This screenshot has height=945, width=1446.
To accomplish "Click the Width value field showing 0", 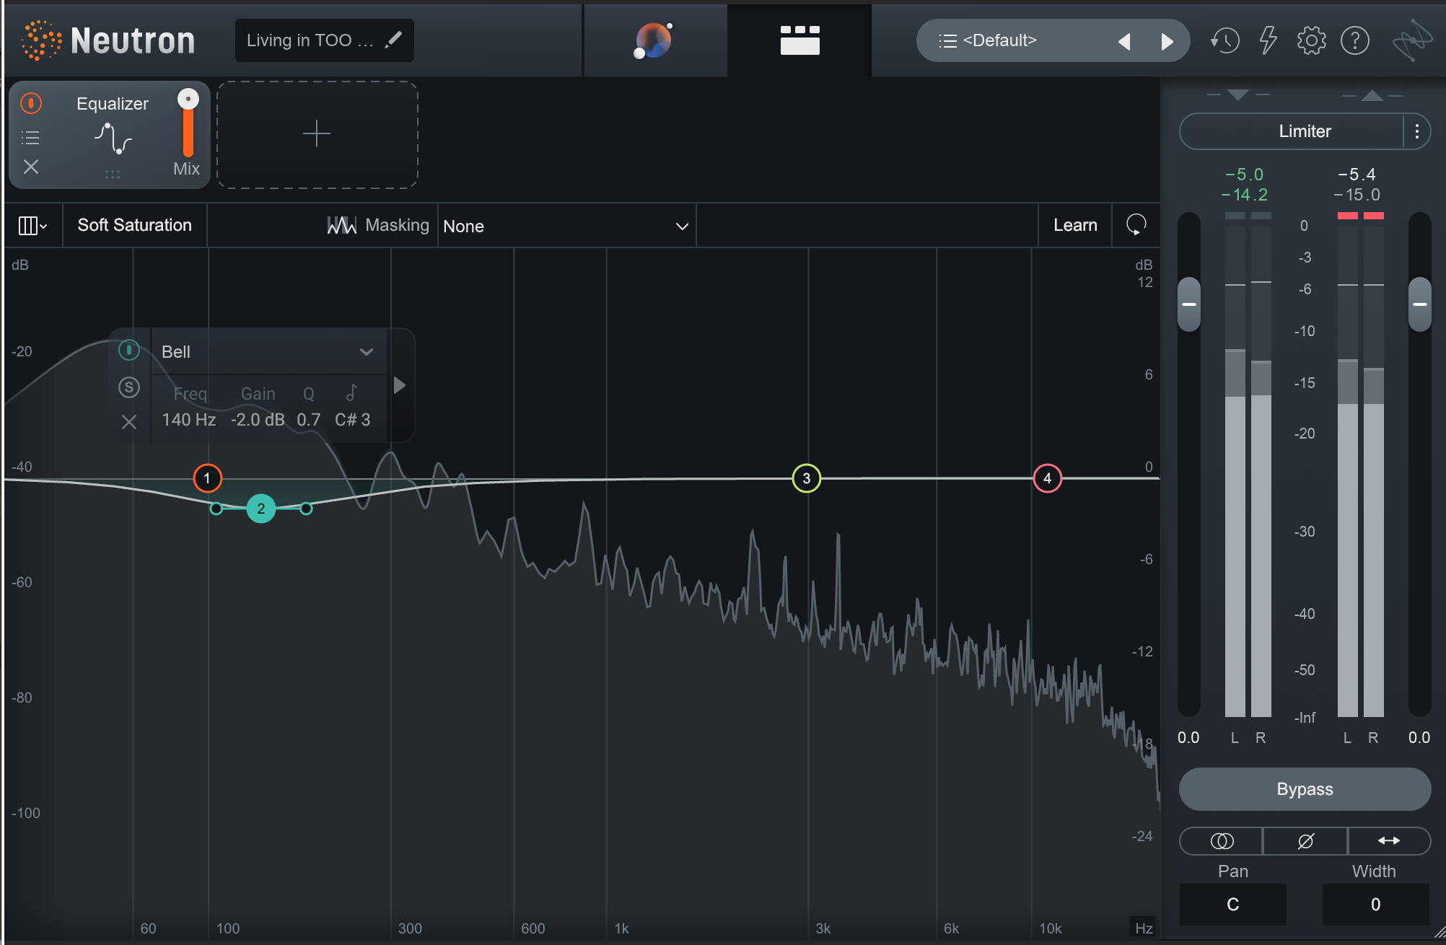I will (1375, 905).
